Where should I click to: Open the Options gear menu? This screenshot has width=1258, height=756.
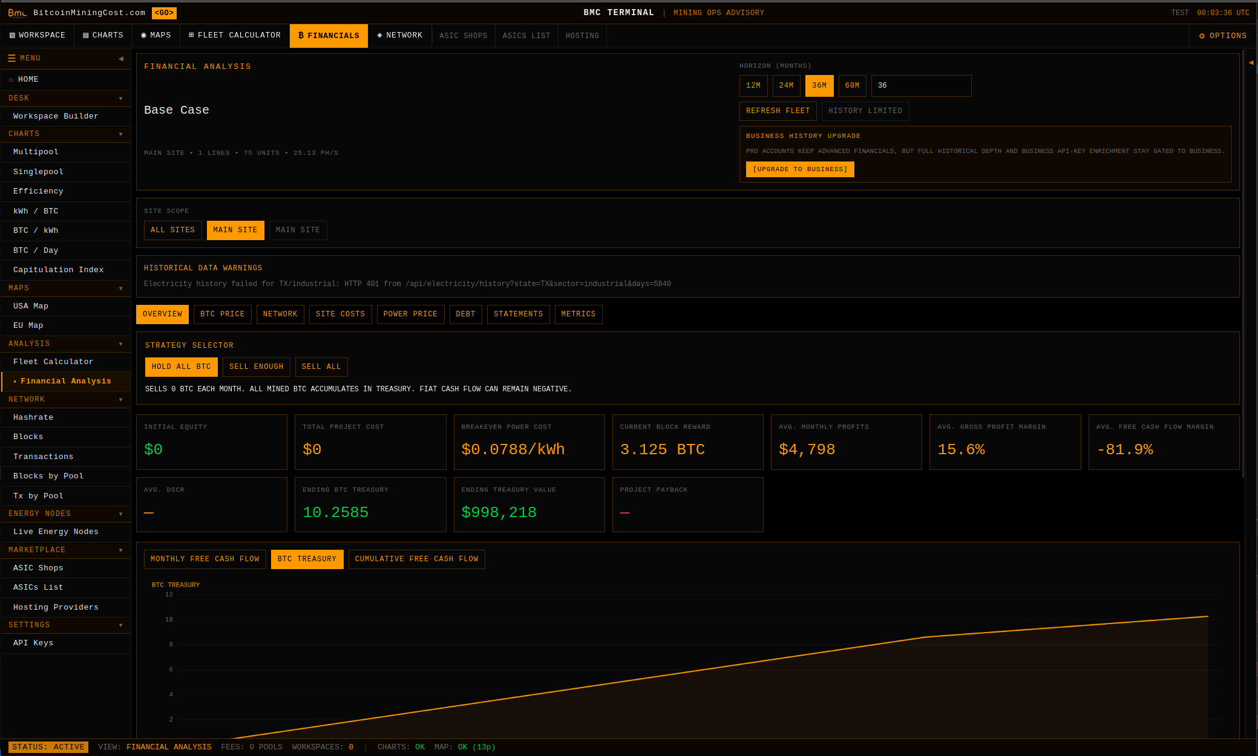pos(1222,36)
